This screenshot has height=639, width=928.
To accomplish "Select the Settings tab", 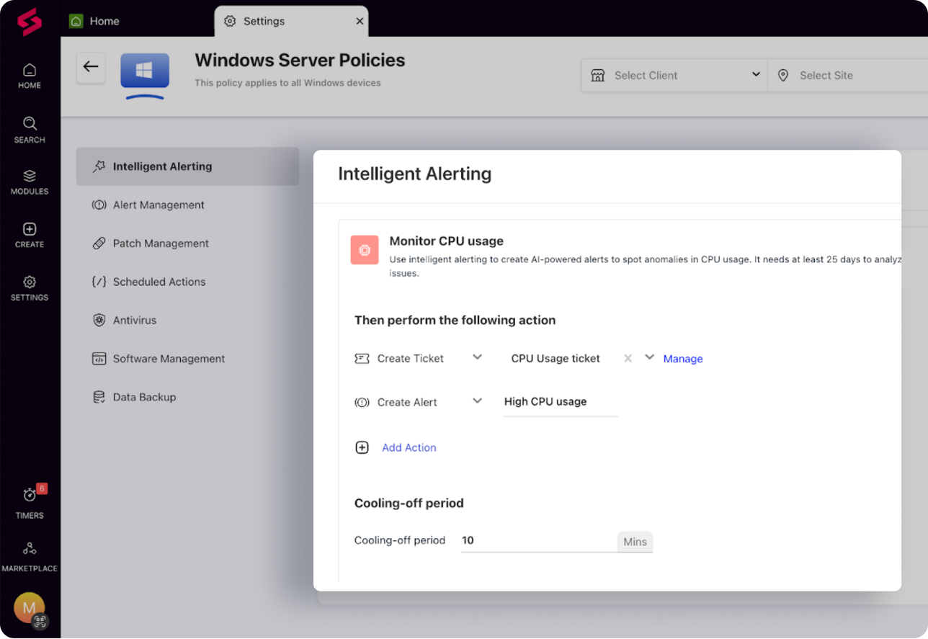I will 263,21.
